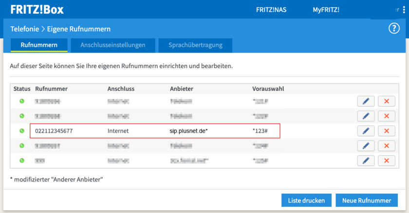Edit the second phone number row

[366, 116]
